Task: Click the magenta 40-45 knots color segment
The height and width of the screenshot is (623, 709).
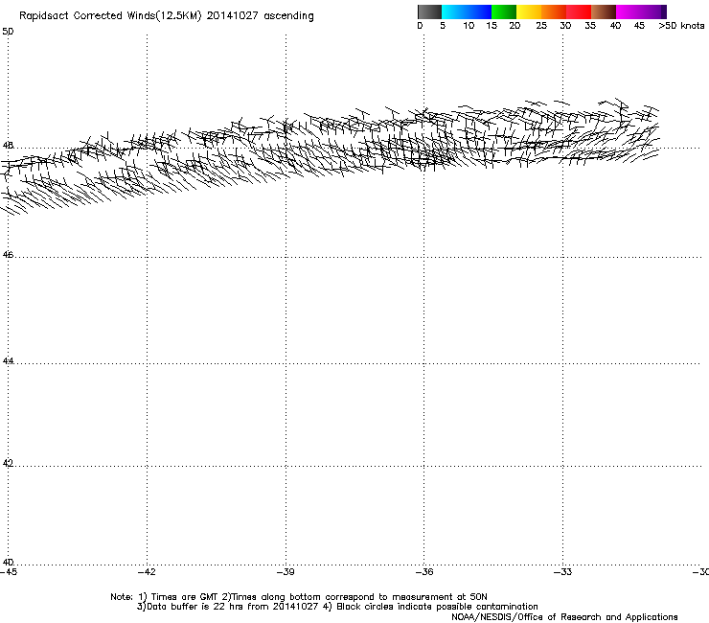Action: pyautogui.click(x=628, y=12)
